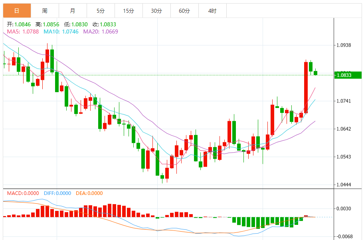The height and width of the screenshot is (240, 364).
Task: Click the 收:1.0833 close price value
Action: (104, 24)
